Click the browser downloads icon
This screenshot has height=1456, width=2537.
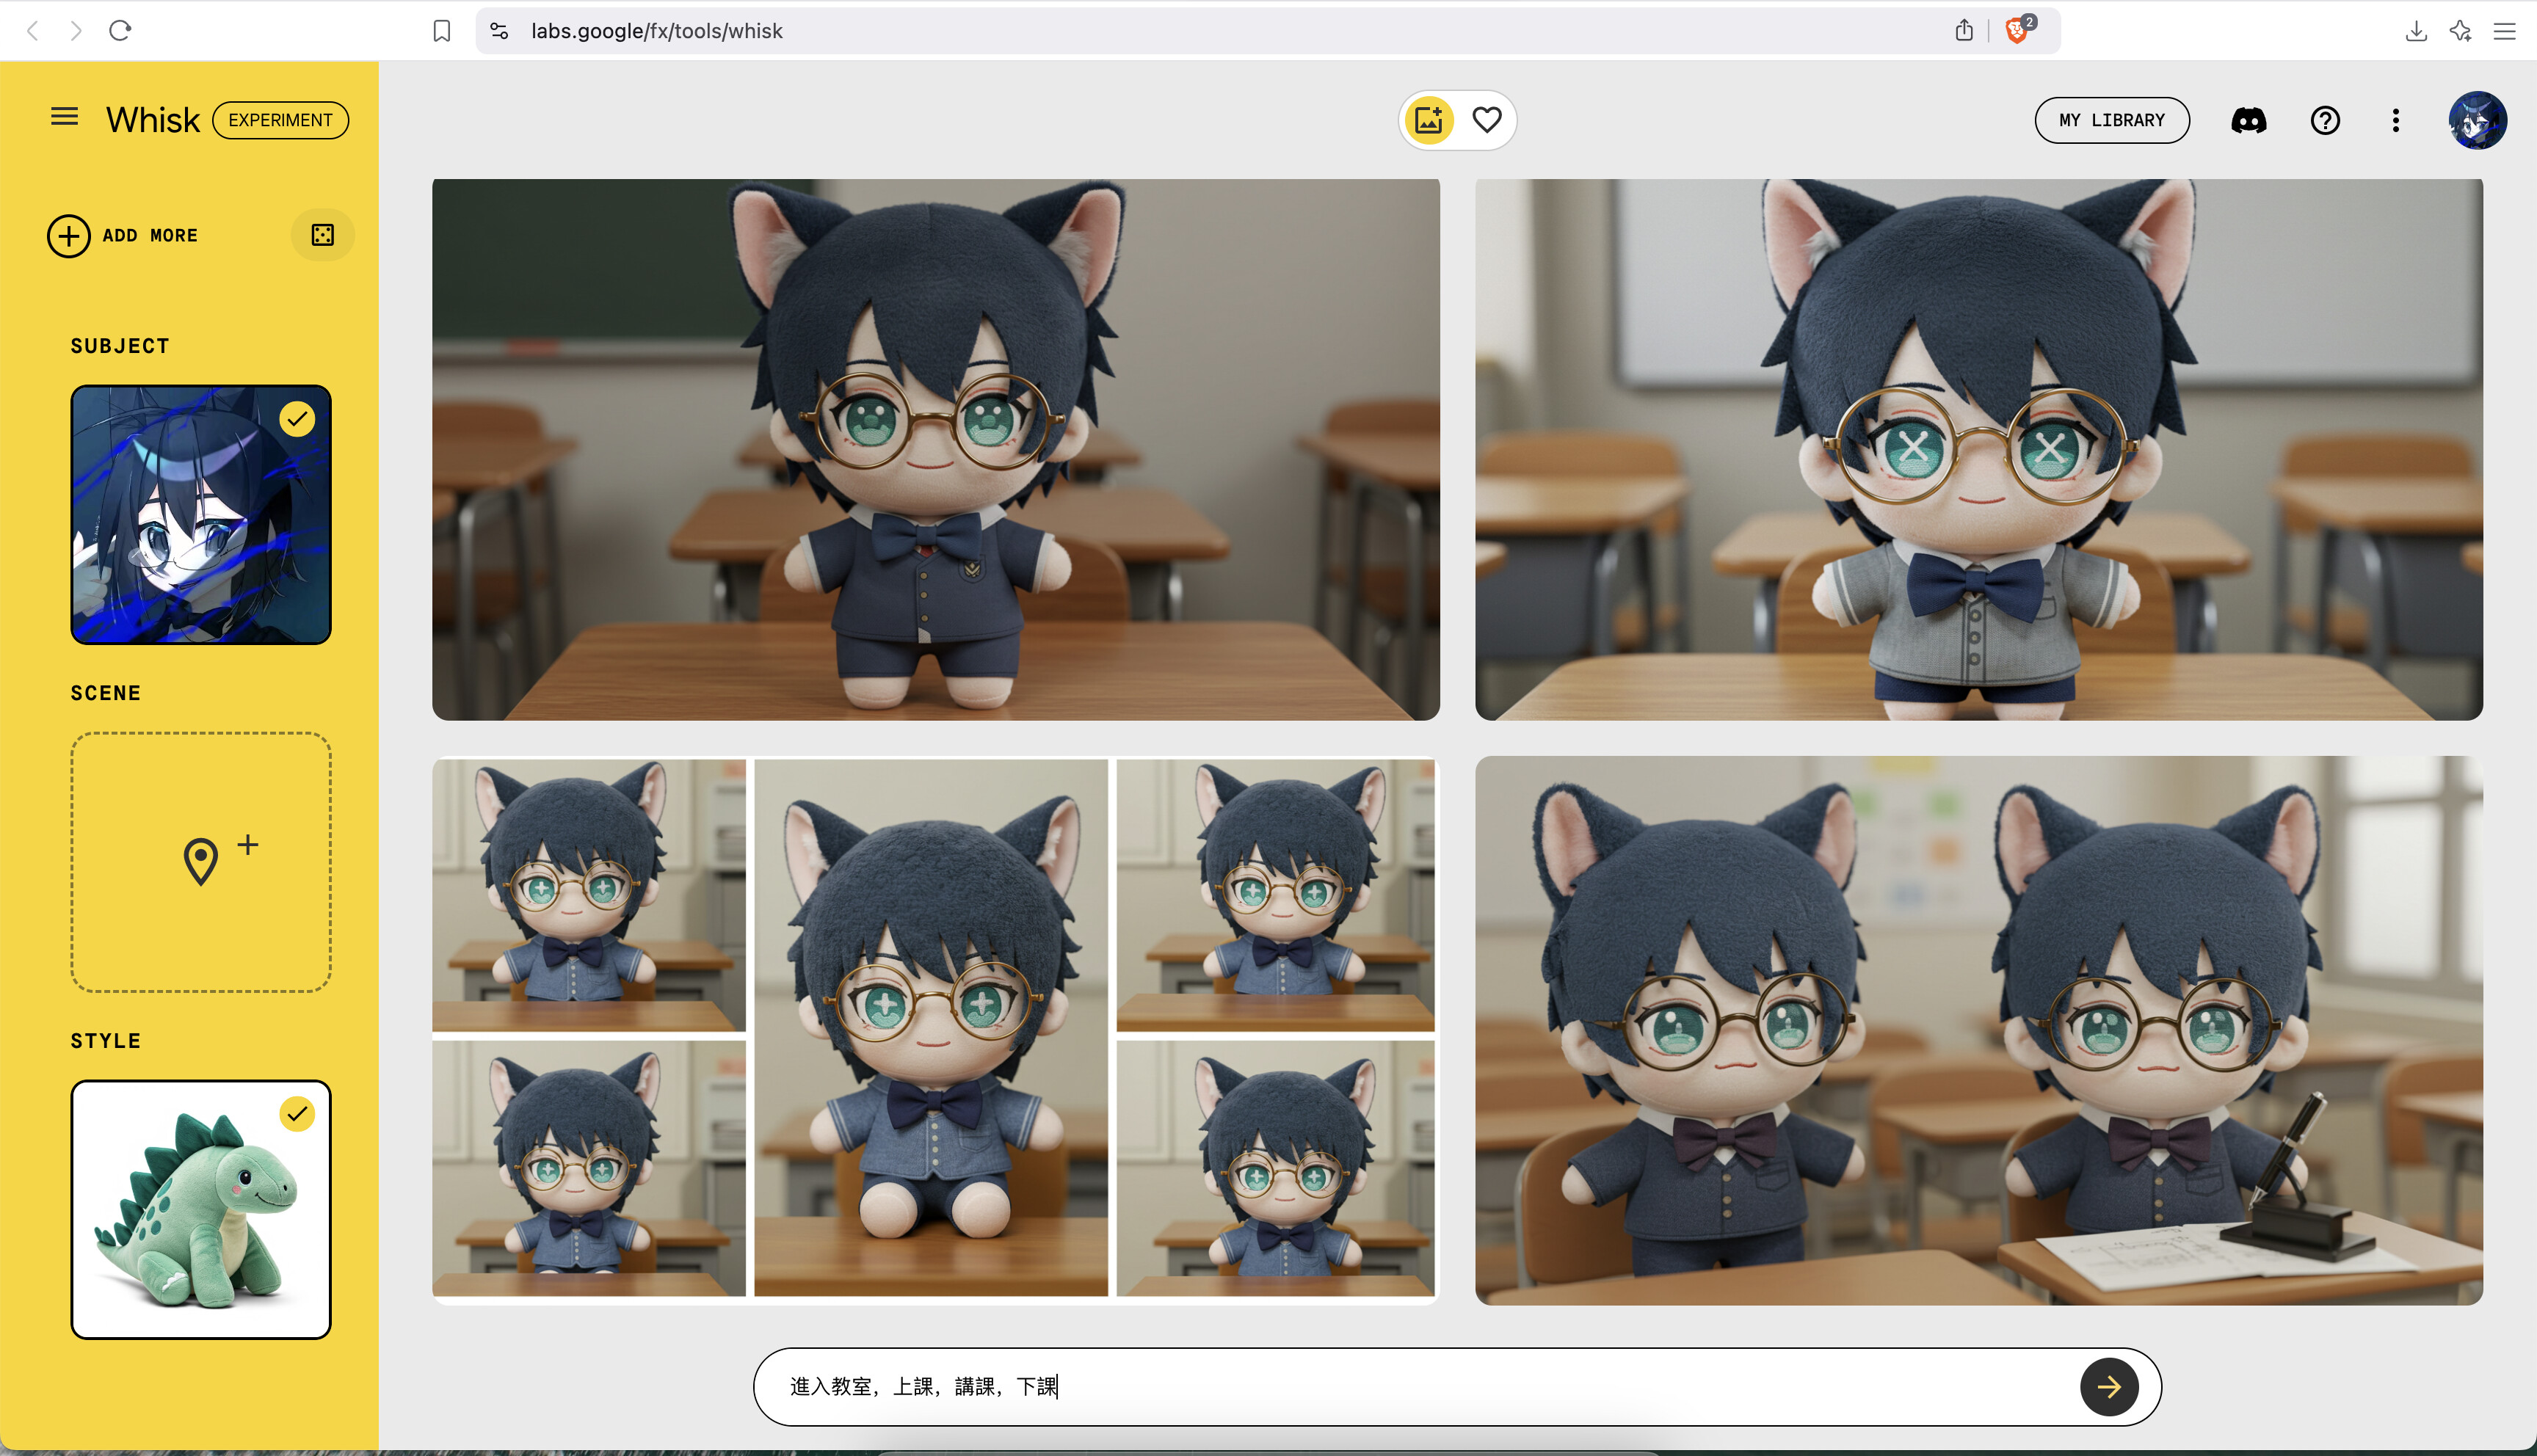(x=2416, y=31)
